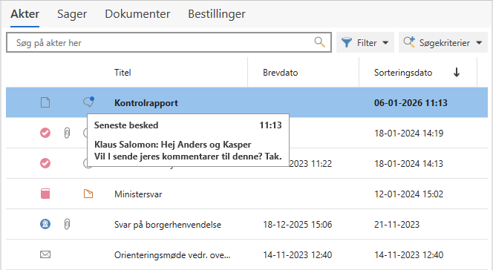Go to the Bestillinger tab

point(217,14)
